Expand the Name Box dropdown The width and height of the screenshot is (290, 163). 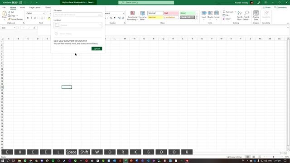click(14, 28)
